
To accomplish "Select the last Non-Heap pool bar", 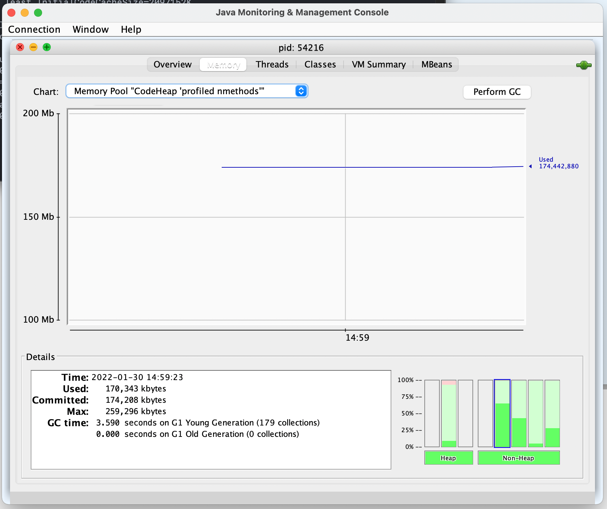I will [552, 413].
